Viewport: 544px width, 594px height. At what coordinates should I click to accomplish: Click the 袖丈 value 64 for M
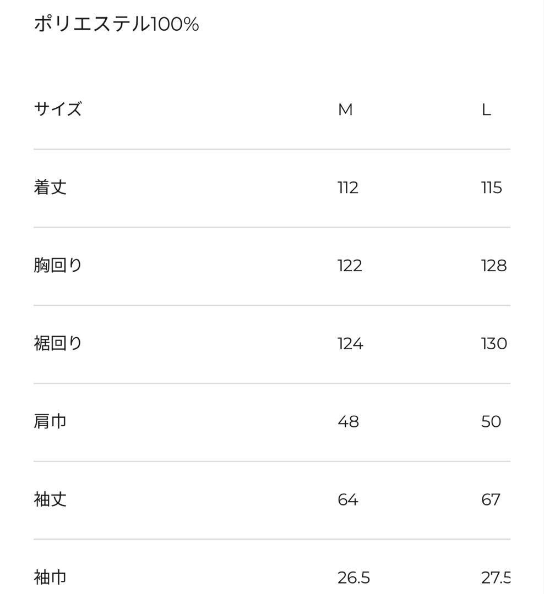pos(348,501)
